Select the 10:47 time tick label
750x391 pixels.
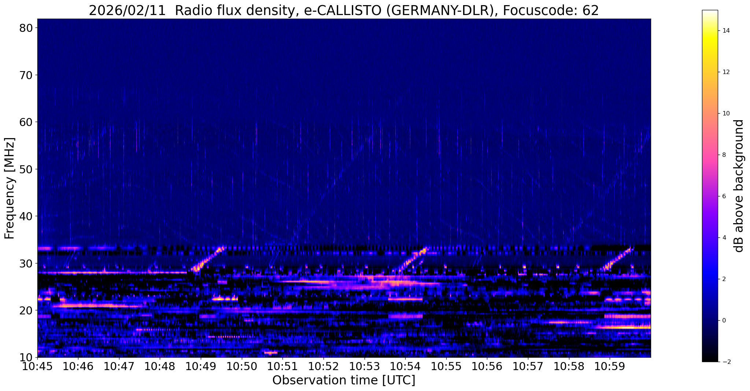point(119,366)
